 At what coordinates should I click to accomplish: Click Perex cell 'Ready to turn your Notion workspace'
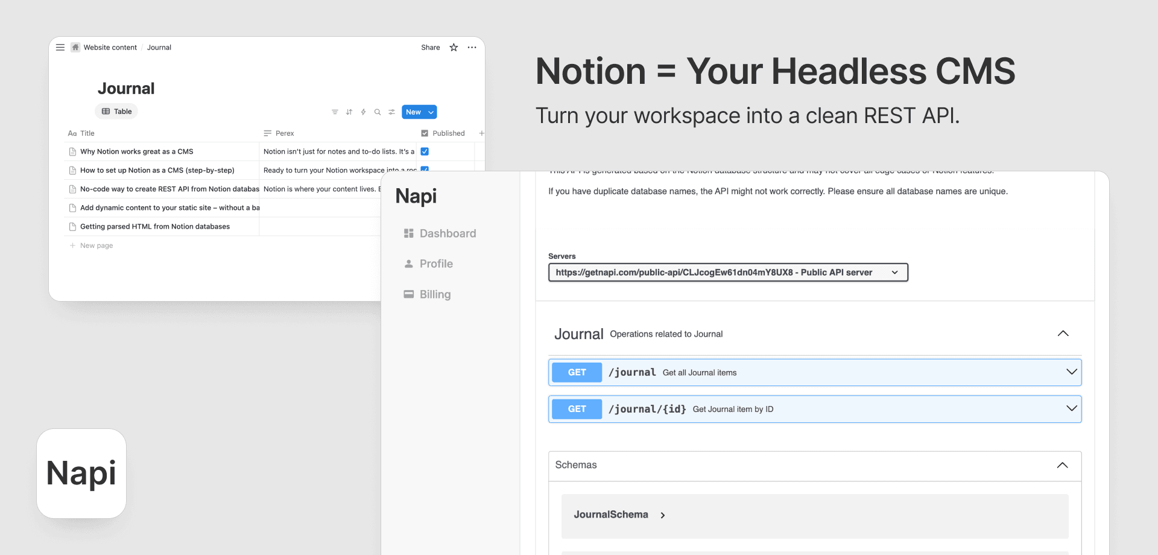340,171
